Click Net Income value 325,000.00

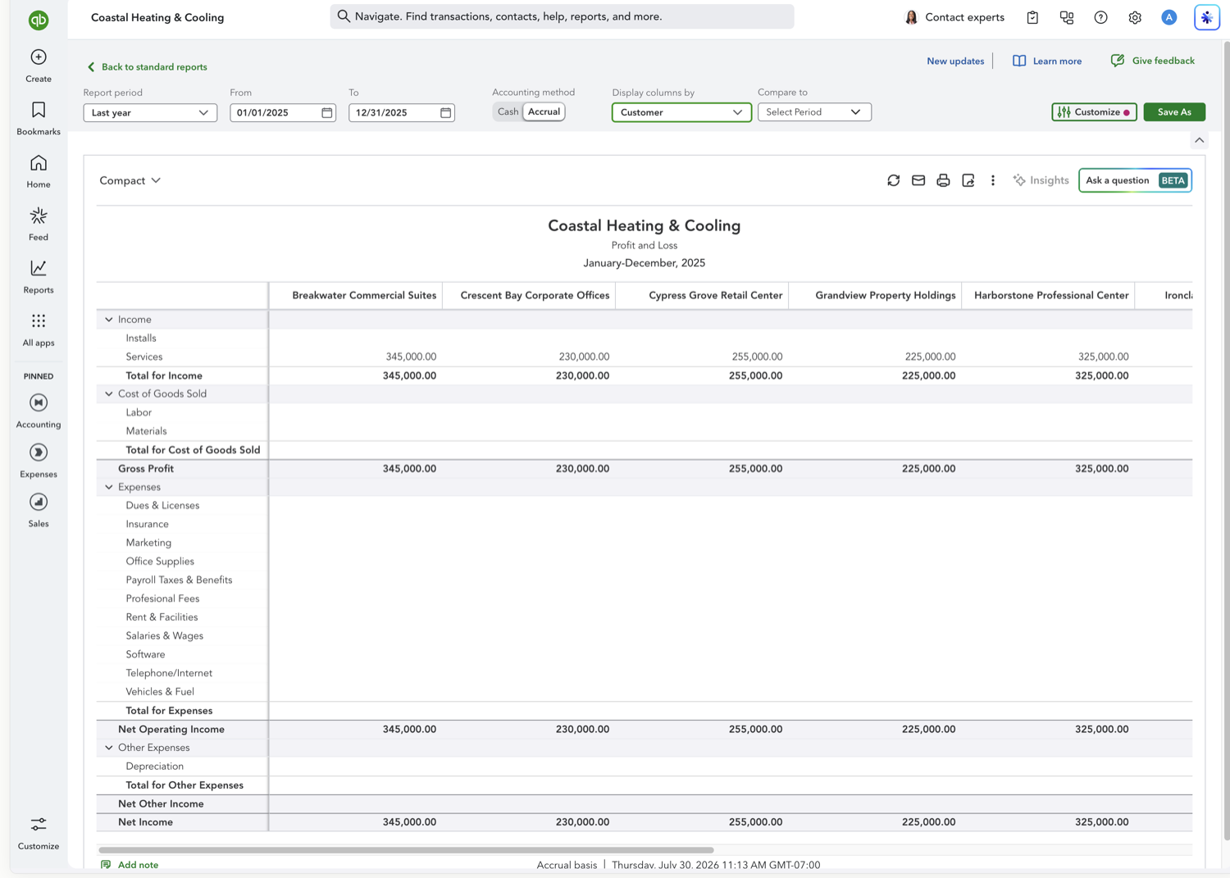[x=1101, y=822]
